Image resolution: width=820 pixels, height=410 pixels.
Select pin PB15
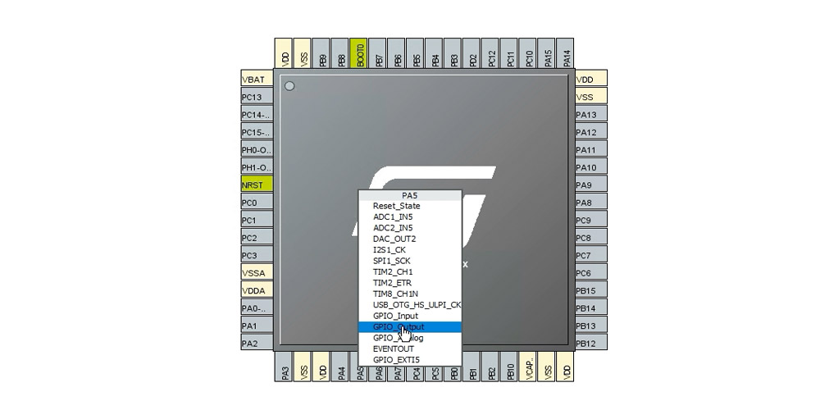591,290
